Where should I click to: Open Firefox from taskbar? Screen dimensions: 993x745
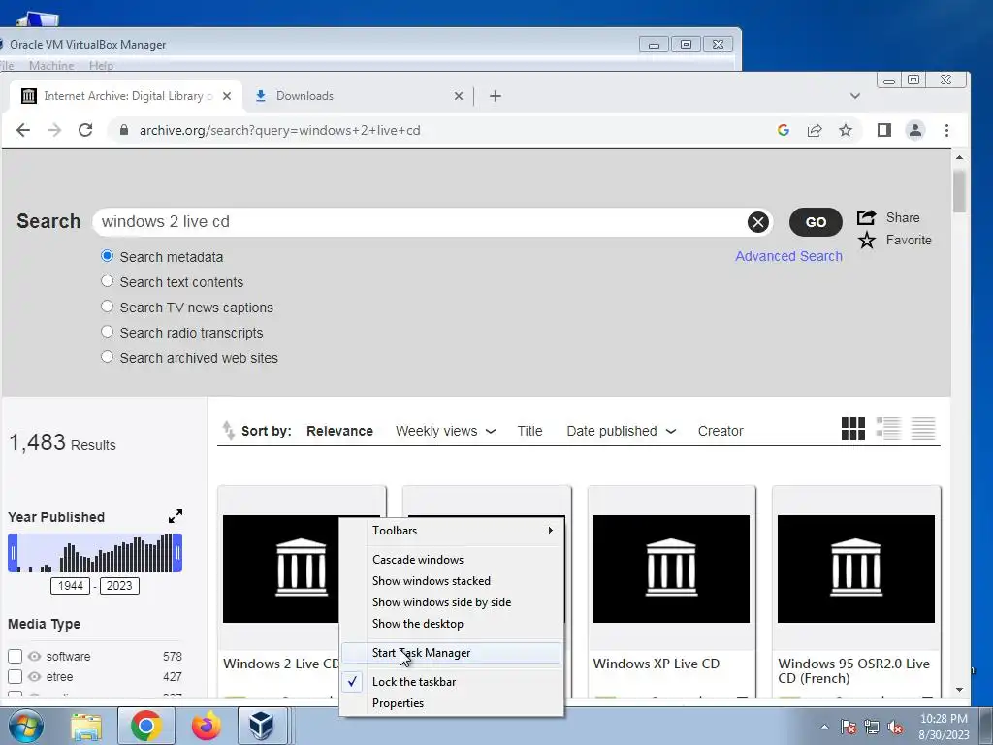click(x=207, y=726)
